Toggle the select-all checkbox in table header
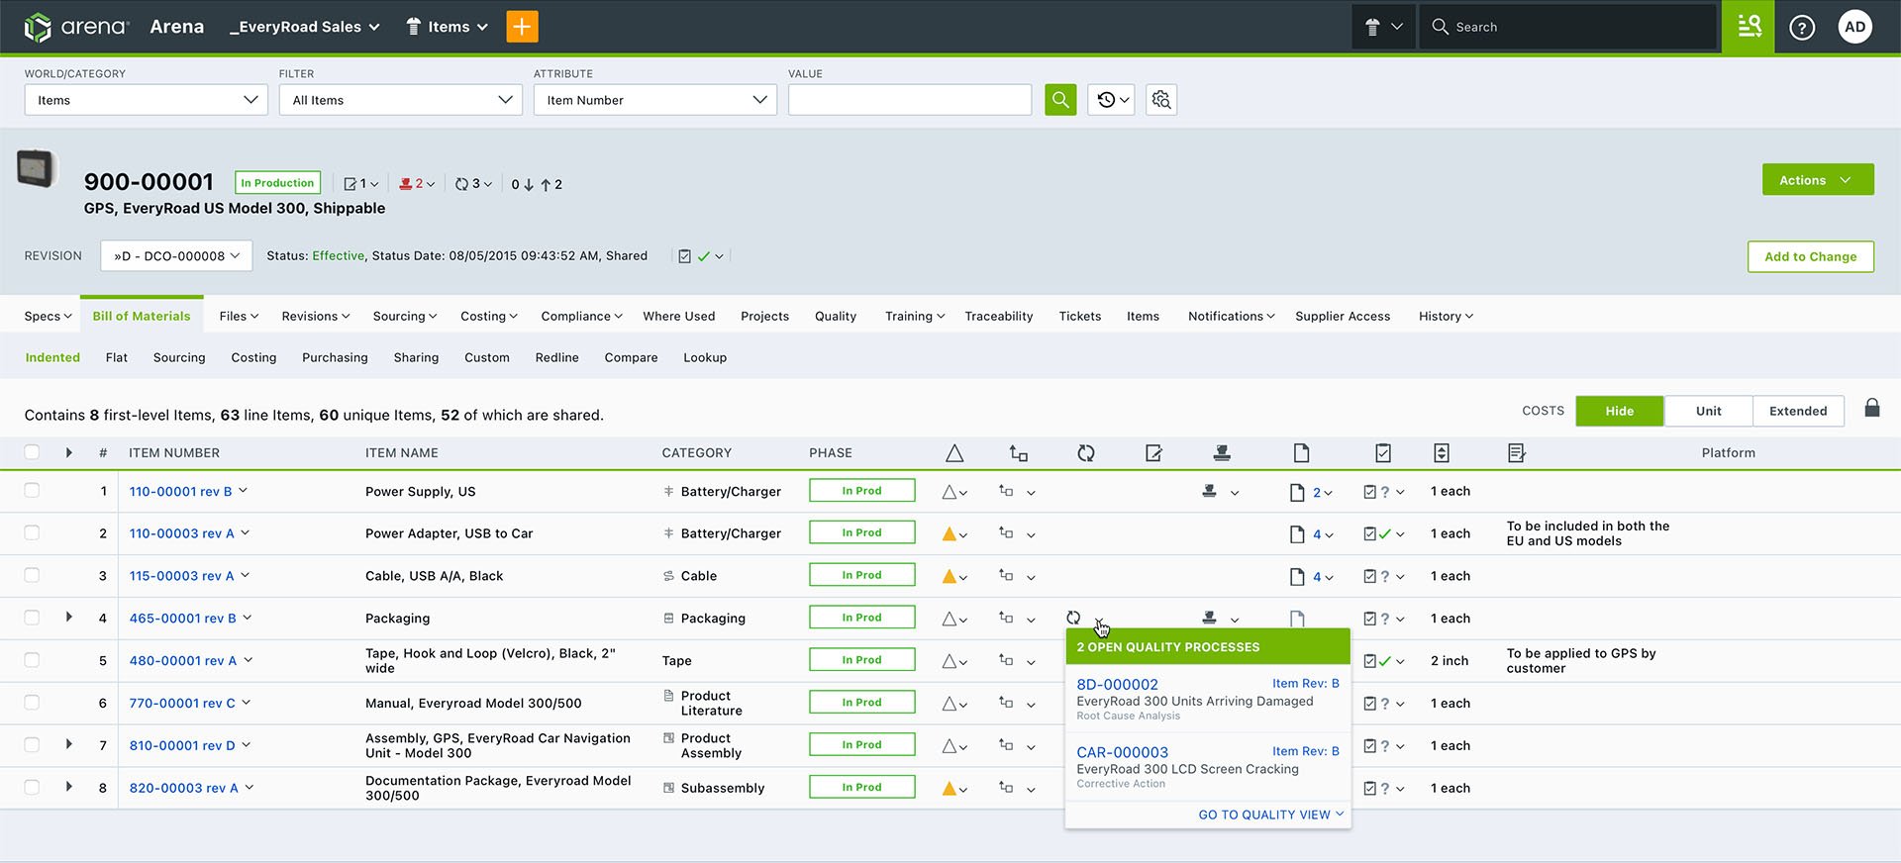The height and width of the screenshot is (863, 1901). pyautogui.click(x=32, y=452)
